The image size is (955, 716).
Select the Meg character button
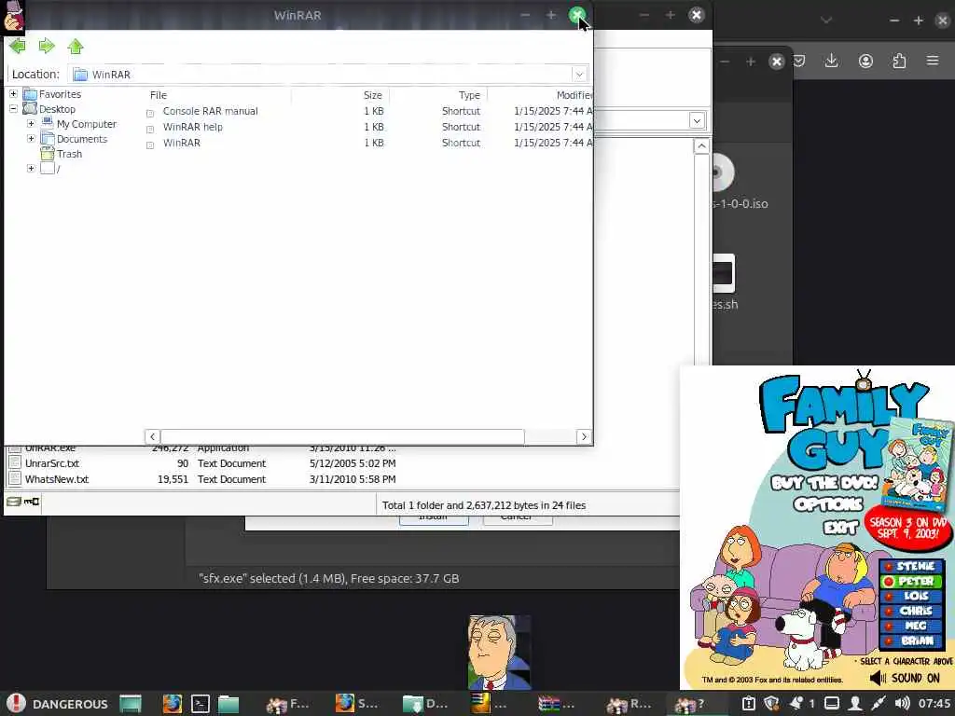click(911, 626)
